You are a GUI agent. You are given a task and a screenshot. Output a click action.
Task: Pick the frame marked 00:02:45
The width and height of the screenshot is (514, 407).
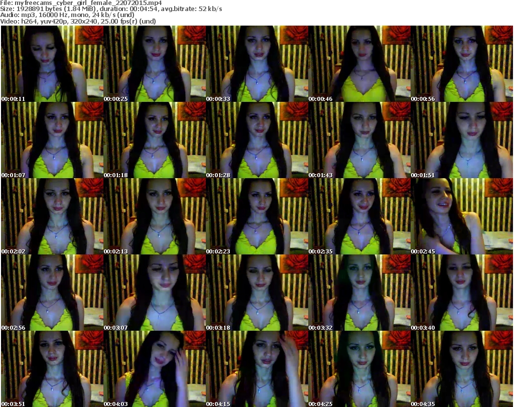point(462,216)
